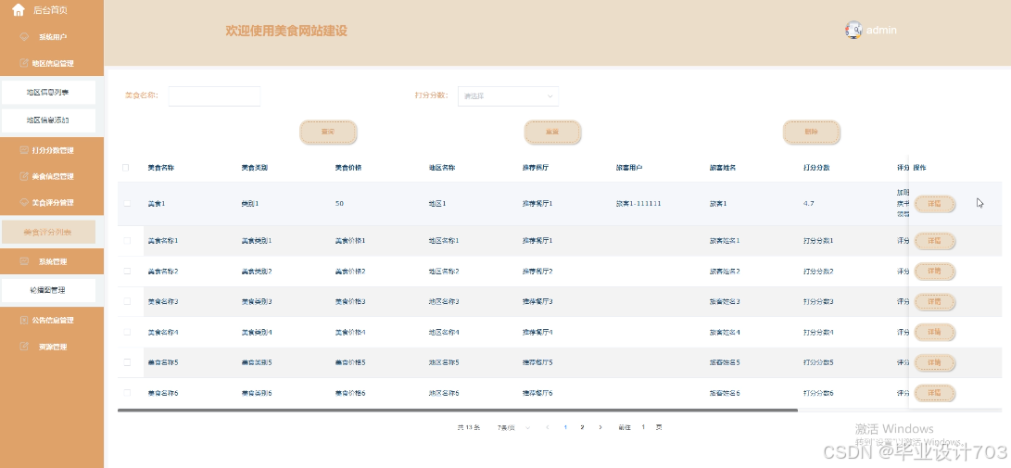Screen dimensions: 1011x468
Task: Click the 推荐餐厅1 cell in 美食1 row
Action: click(x=537, y=203)
